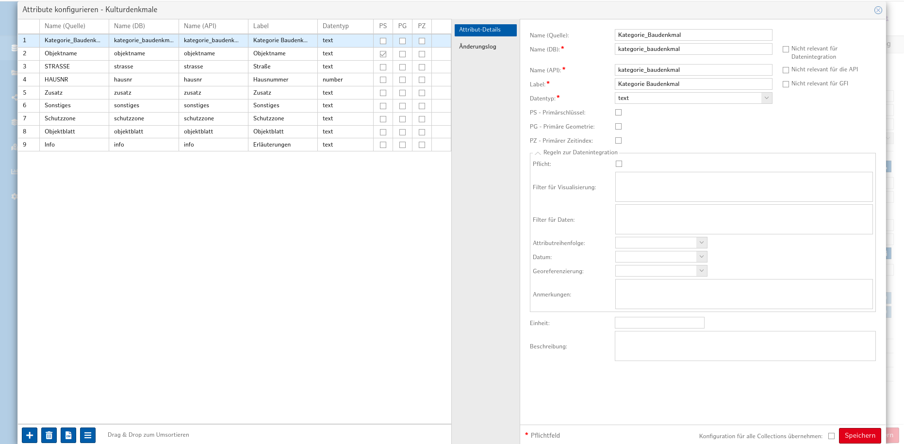Delete attribute using the trash icon
Screen dimensions: 904x444
pos(49,435)
